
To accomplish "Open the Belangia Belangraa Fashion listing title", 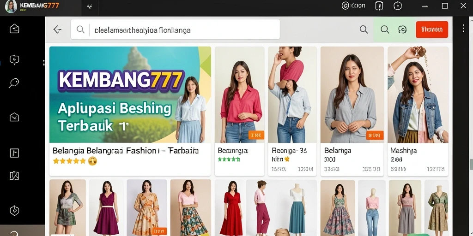I will pyautogui.click(x=126, y=151).
